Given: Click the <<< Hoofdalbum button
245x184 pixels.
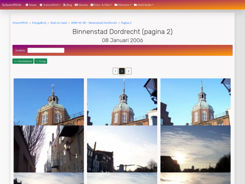Looking at the screenshot, I should pyautogui.click(x=23, y=61).
